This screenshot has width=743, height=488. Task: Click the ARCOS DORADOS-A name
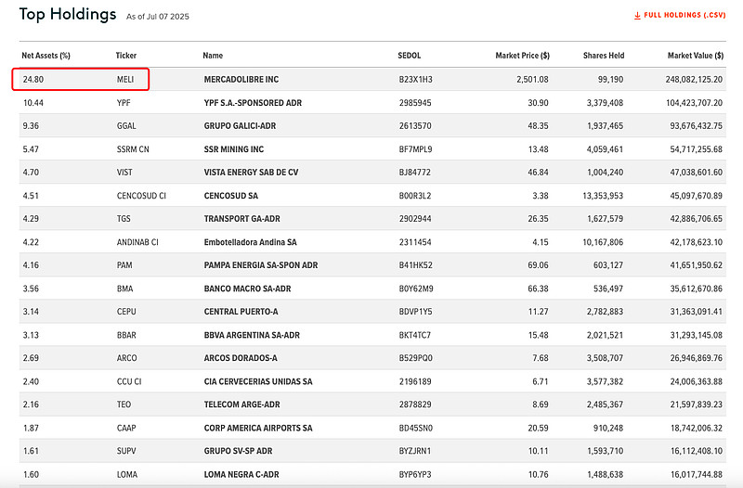pyautogui.click(x=241, y=358)
